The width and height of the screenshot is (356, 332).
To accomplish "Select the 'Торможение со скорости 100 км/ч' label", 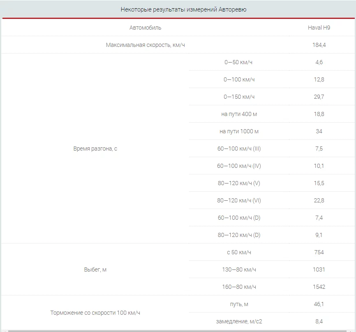I will (x=95, y=313).
